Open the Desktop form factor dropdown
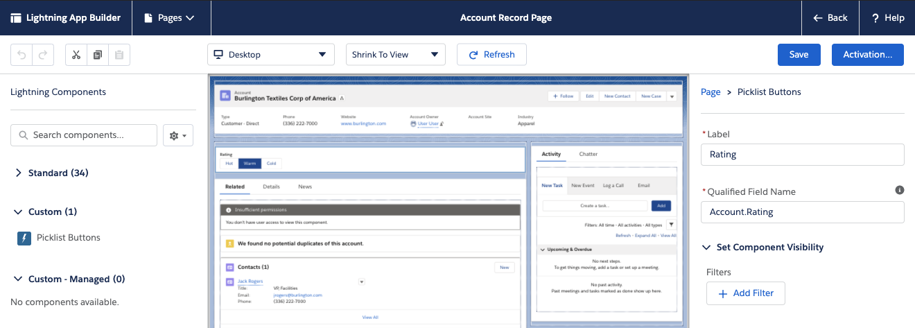Screen dimensions: 915x328 click(x=271, y=55)
